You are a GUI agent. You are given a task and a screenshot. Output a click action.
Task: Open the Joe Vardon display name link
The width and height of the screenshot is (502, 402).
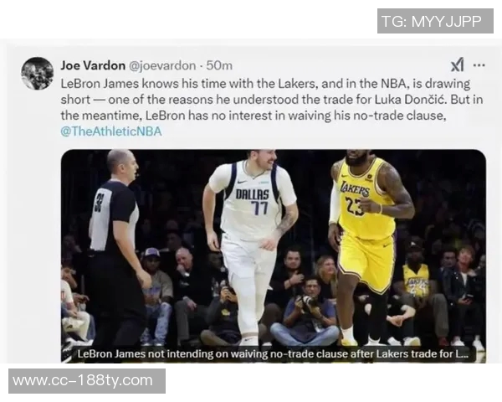point(93,65)
